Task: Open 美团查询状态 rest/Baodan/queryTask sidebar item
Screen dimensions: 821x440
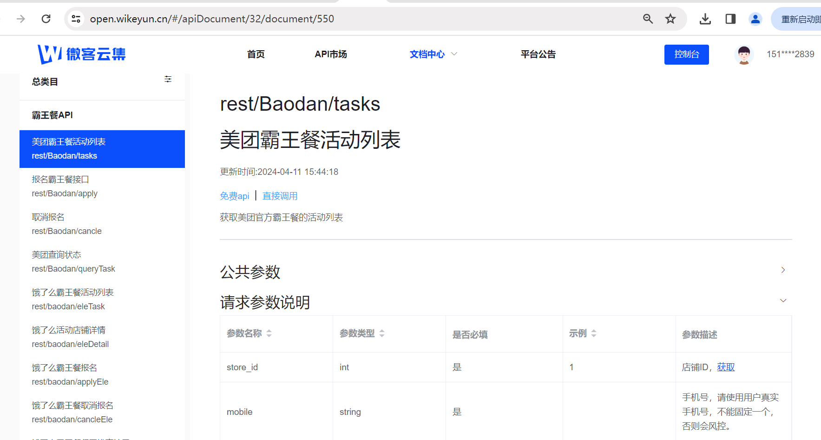Action: (x=102, y=262)
